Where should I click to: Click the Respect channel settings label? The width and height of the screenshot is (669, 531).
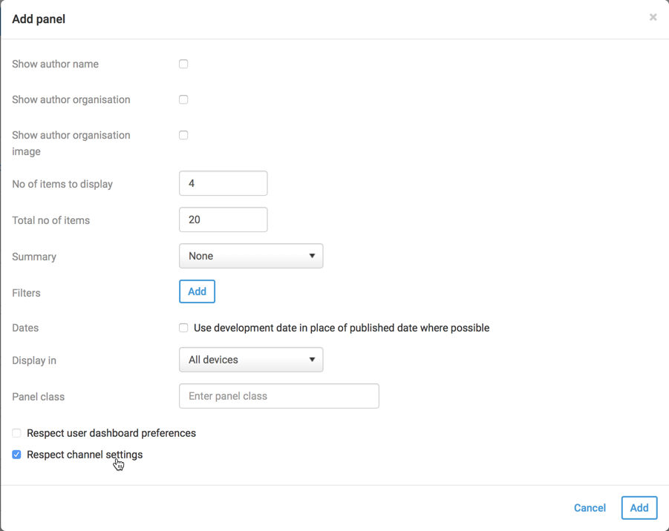tap(85, 455)
